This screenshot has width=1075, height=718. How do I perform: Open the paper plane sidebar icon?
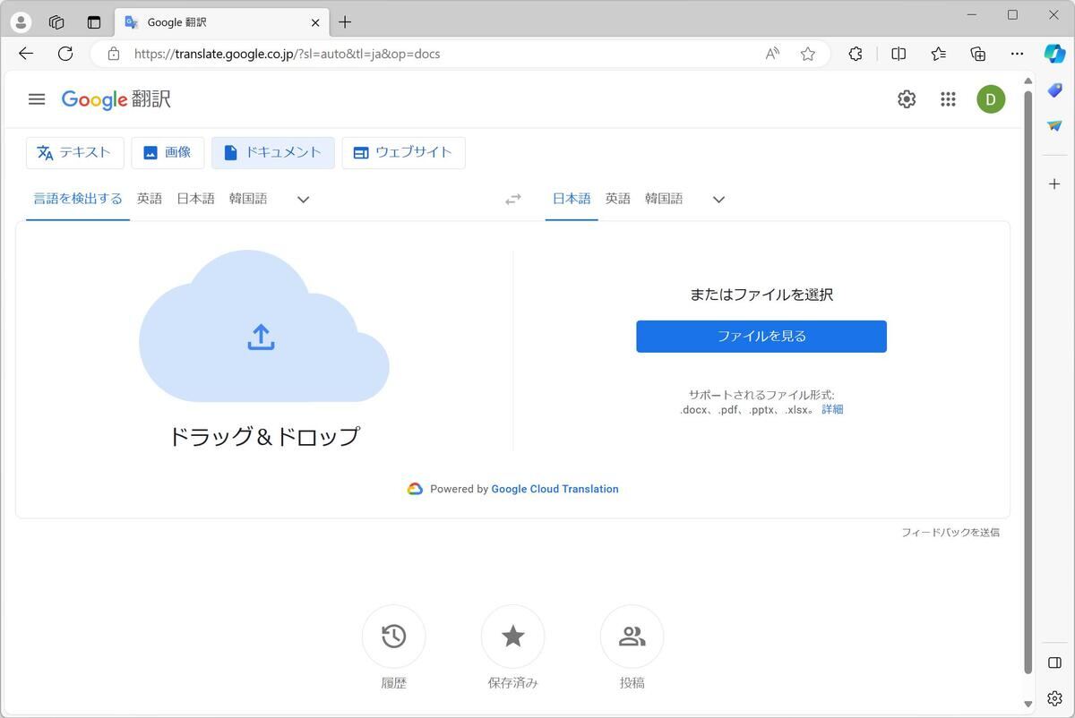coord(1054,126)
